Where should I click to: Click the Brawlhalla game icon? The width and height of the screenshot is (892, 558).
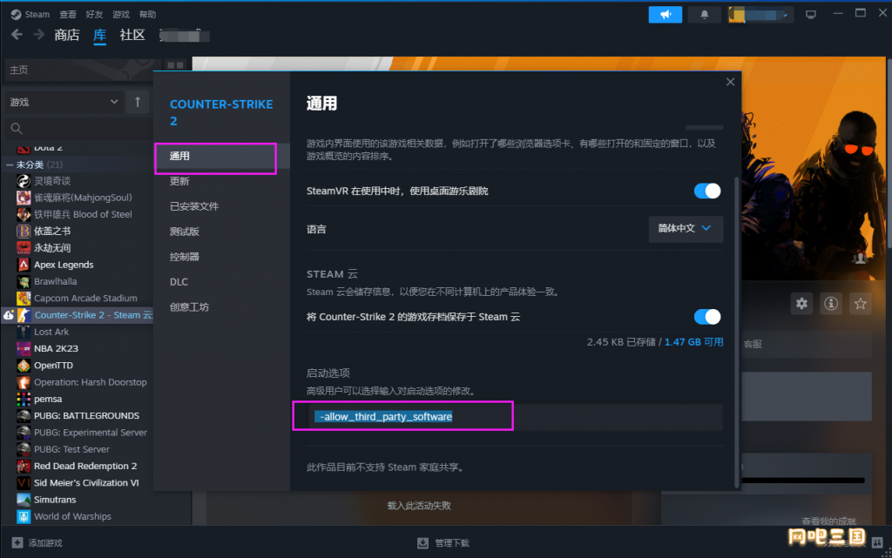coord(24,281)
